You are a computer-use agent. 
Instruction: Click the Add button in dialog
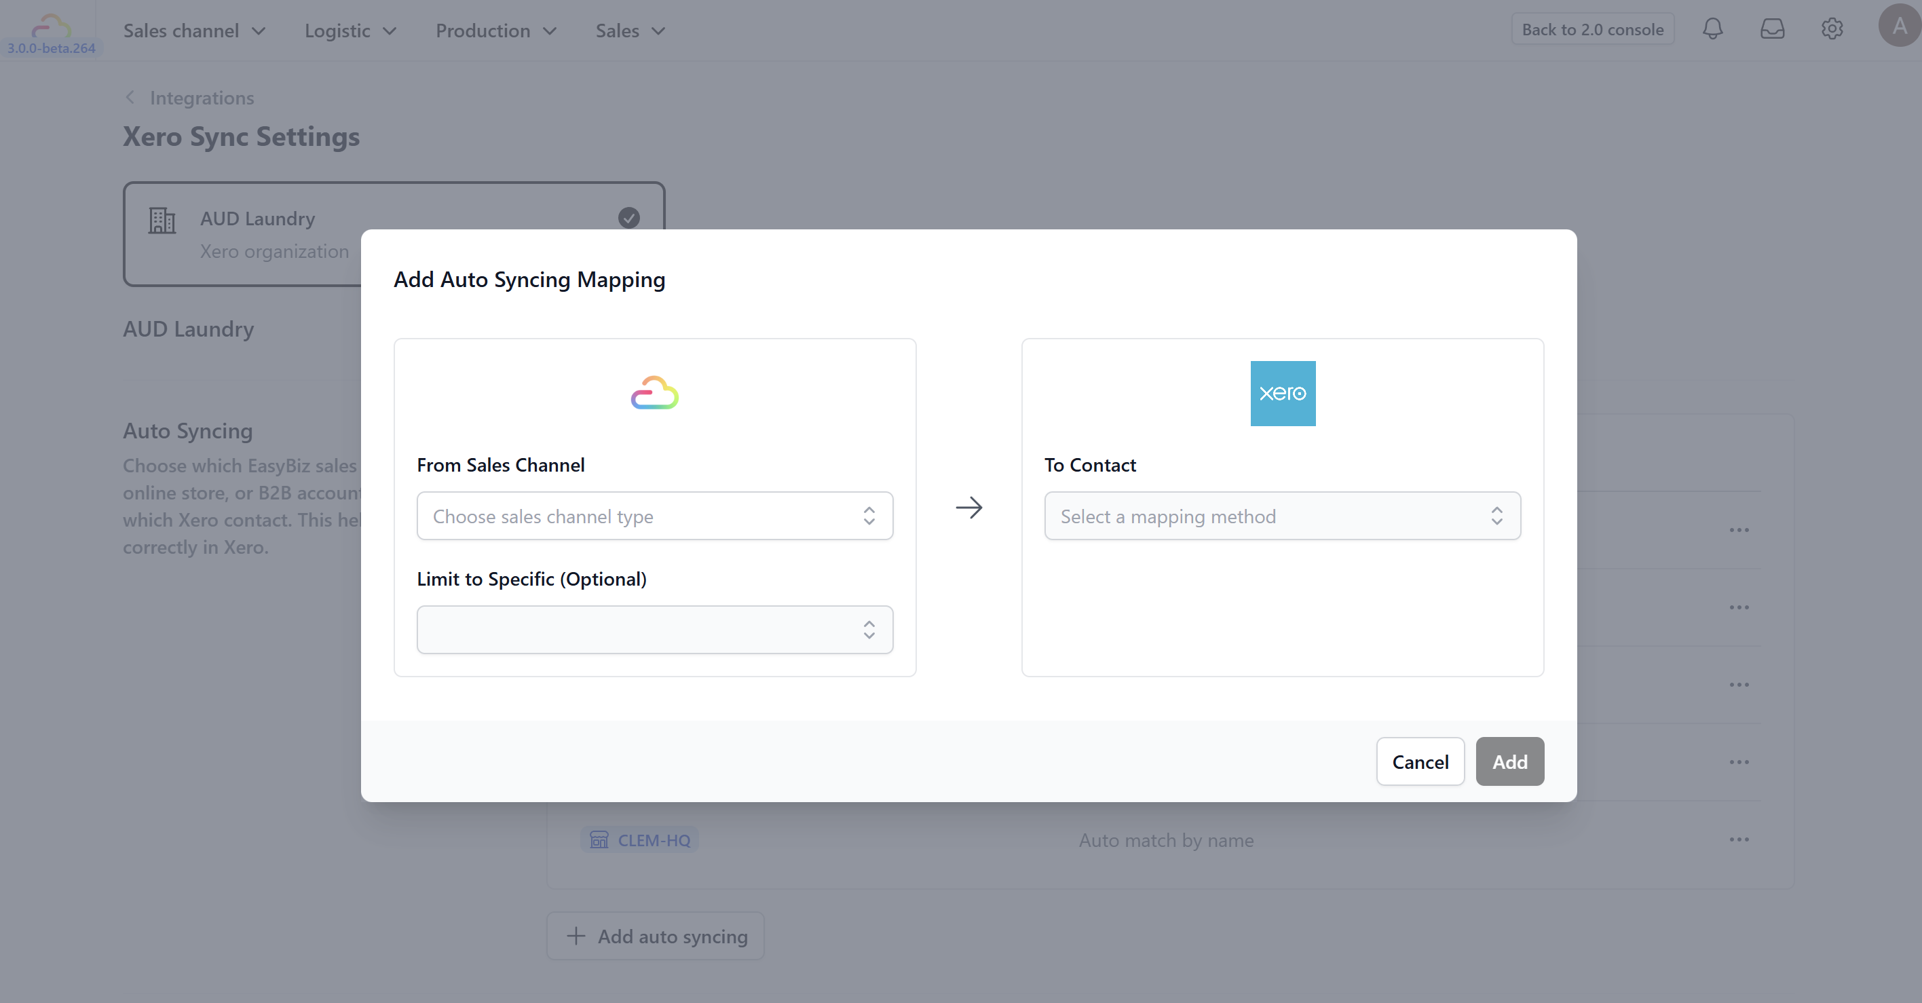pos(1509,761)
